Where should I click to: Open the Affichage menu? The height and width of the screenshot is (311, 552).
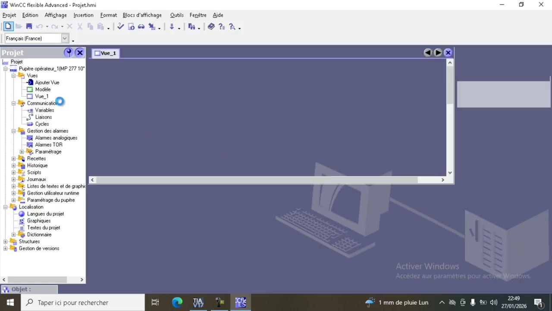56,15
